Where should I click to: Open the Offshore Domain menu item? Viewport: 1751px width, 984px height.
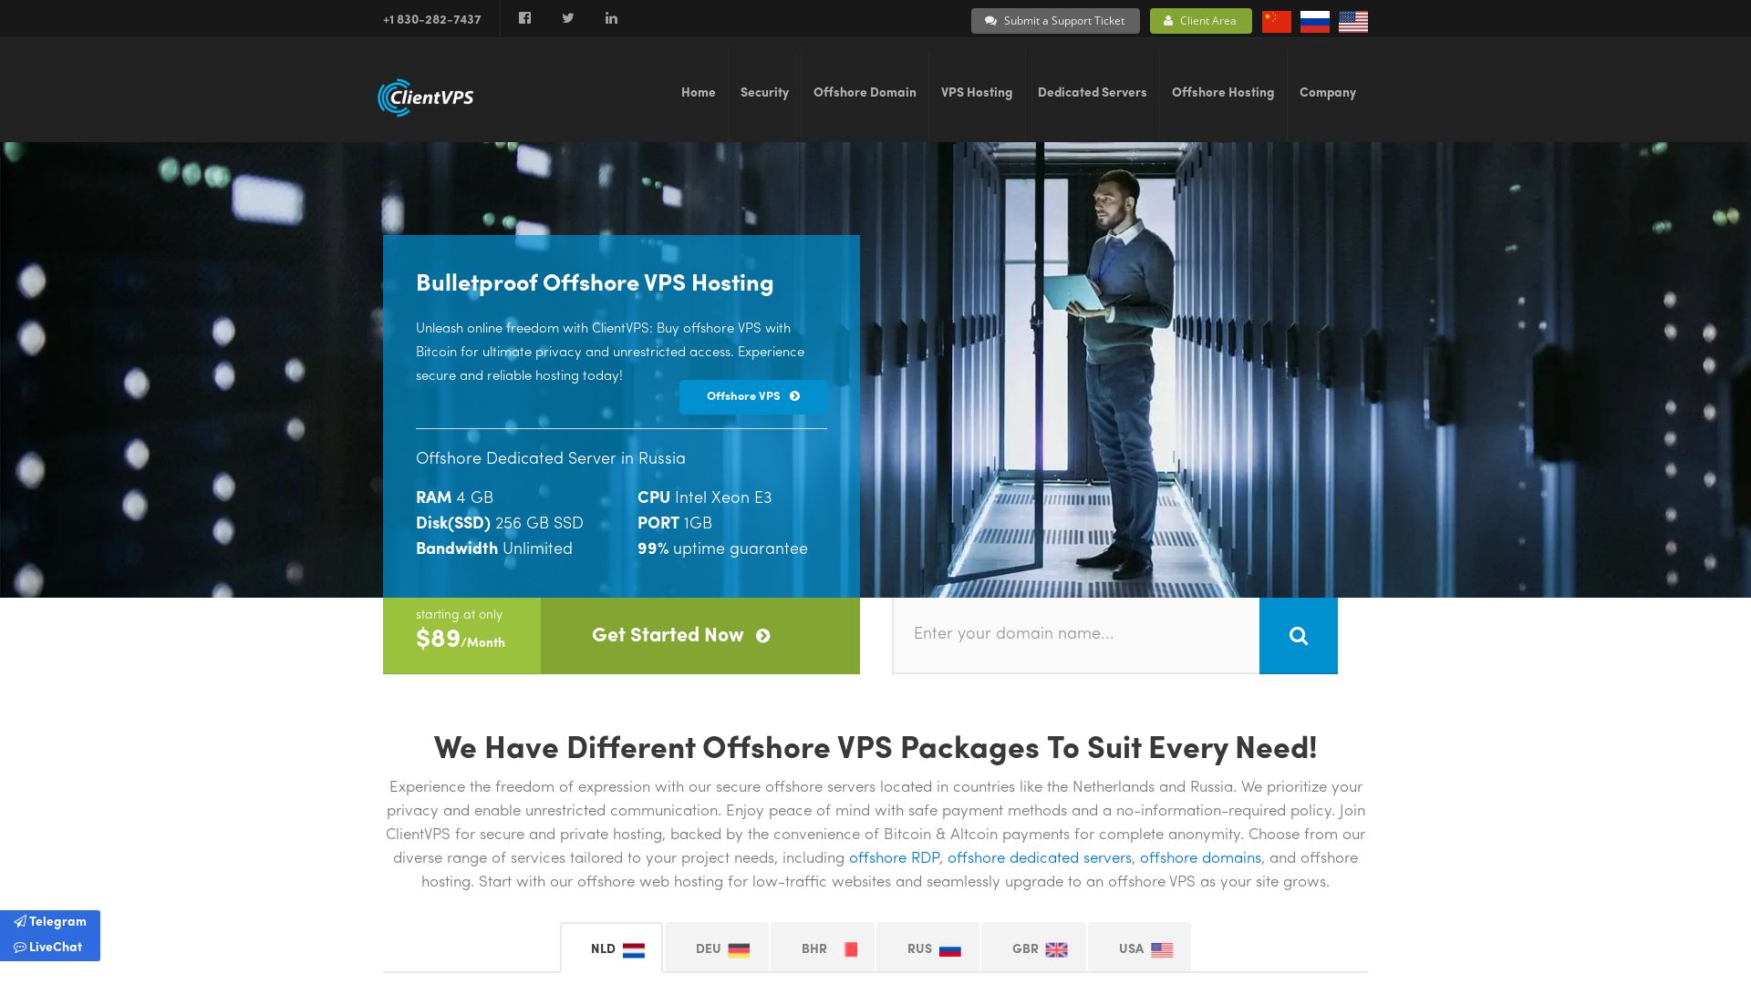[864, 93]
